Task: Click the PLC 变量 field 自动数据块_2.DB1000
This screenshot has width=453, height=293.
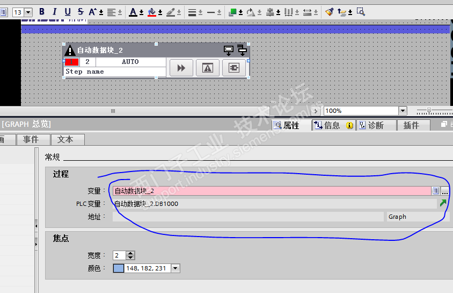Action: point(274,204)
